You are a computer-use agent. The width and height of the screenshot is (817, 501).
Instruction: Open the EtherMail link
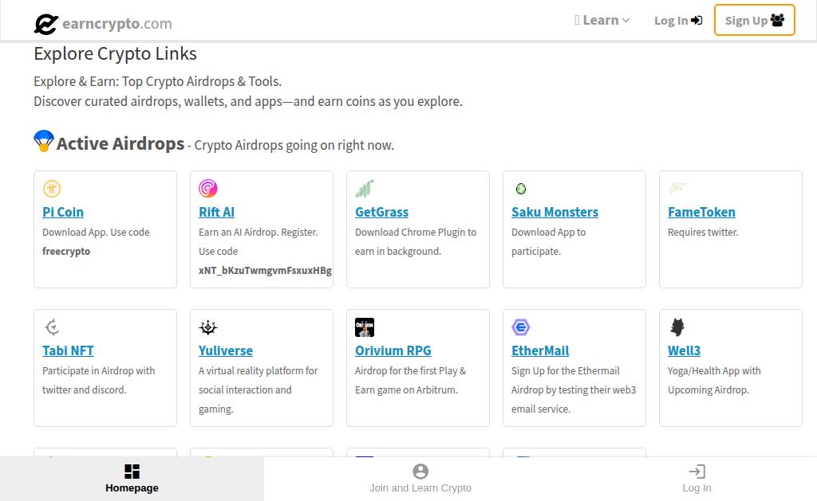[x=540, y=350]
